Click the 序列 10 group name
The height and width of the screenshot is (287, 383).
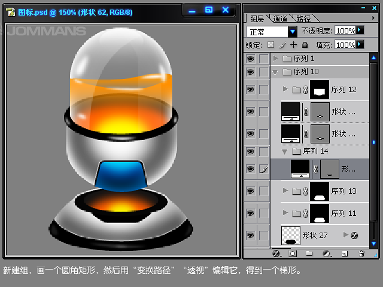pyautogui.click(x=306, y=72)
